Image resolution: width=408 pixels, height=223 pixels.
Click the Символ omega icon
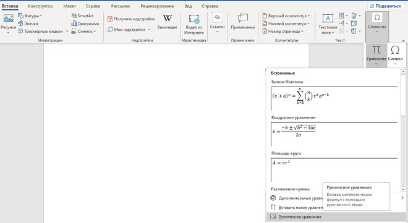[x=395, y=49]
